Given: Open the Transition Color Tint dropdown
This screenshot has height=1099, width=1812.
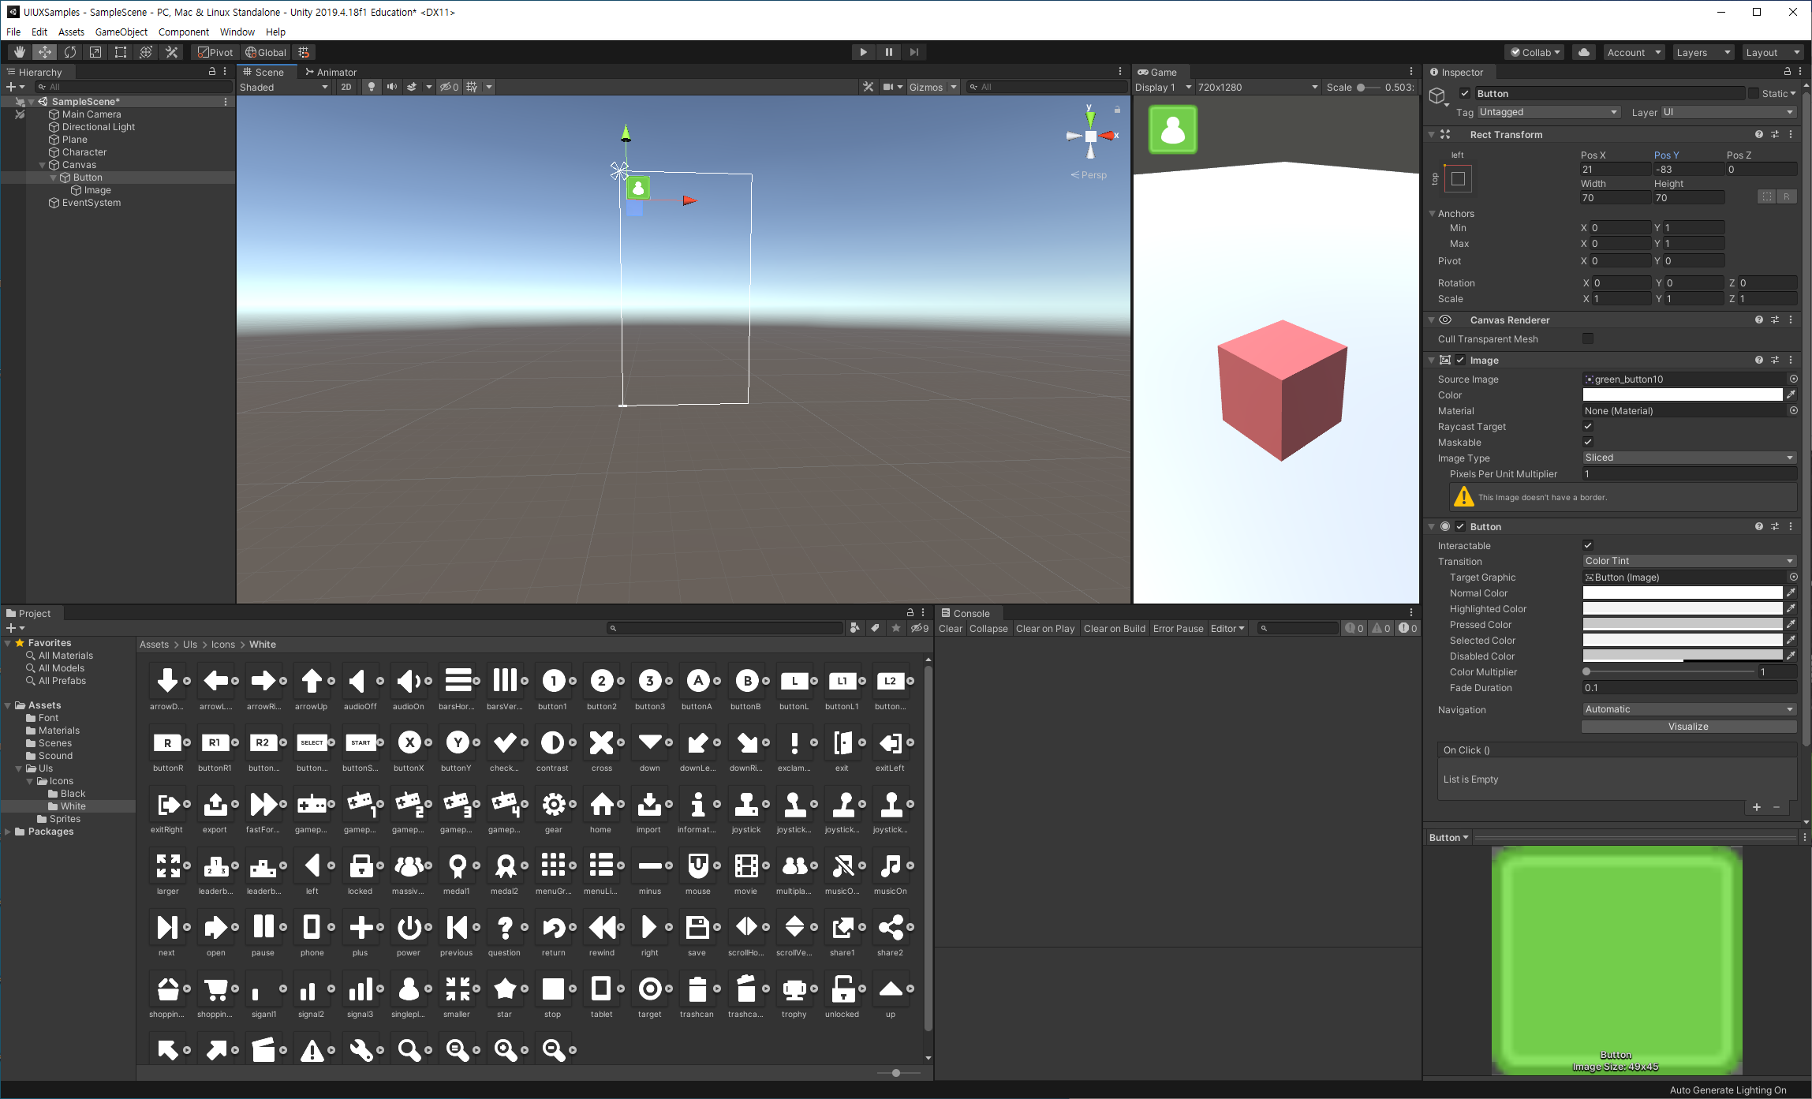Looking at the screenshot, I should (1688, 561).
